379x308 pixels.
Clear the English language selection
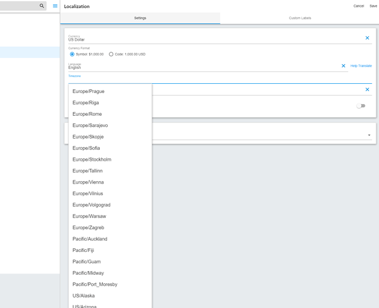pos(343,65)
